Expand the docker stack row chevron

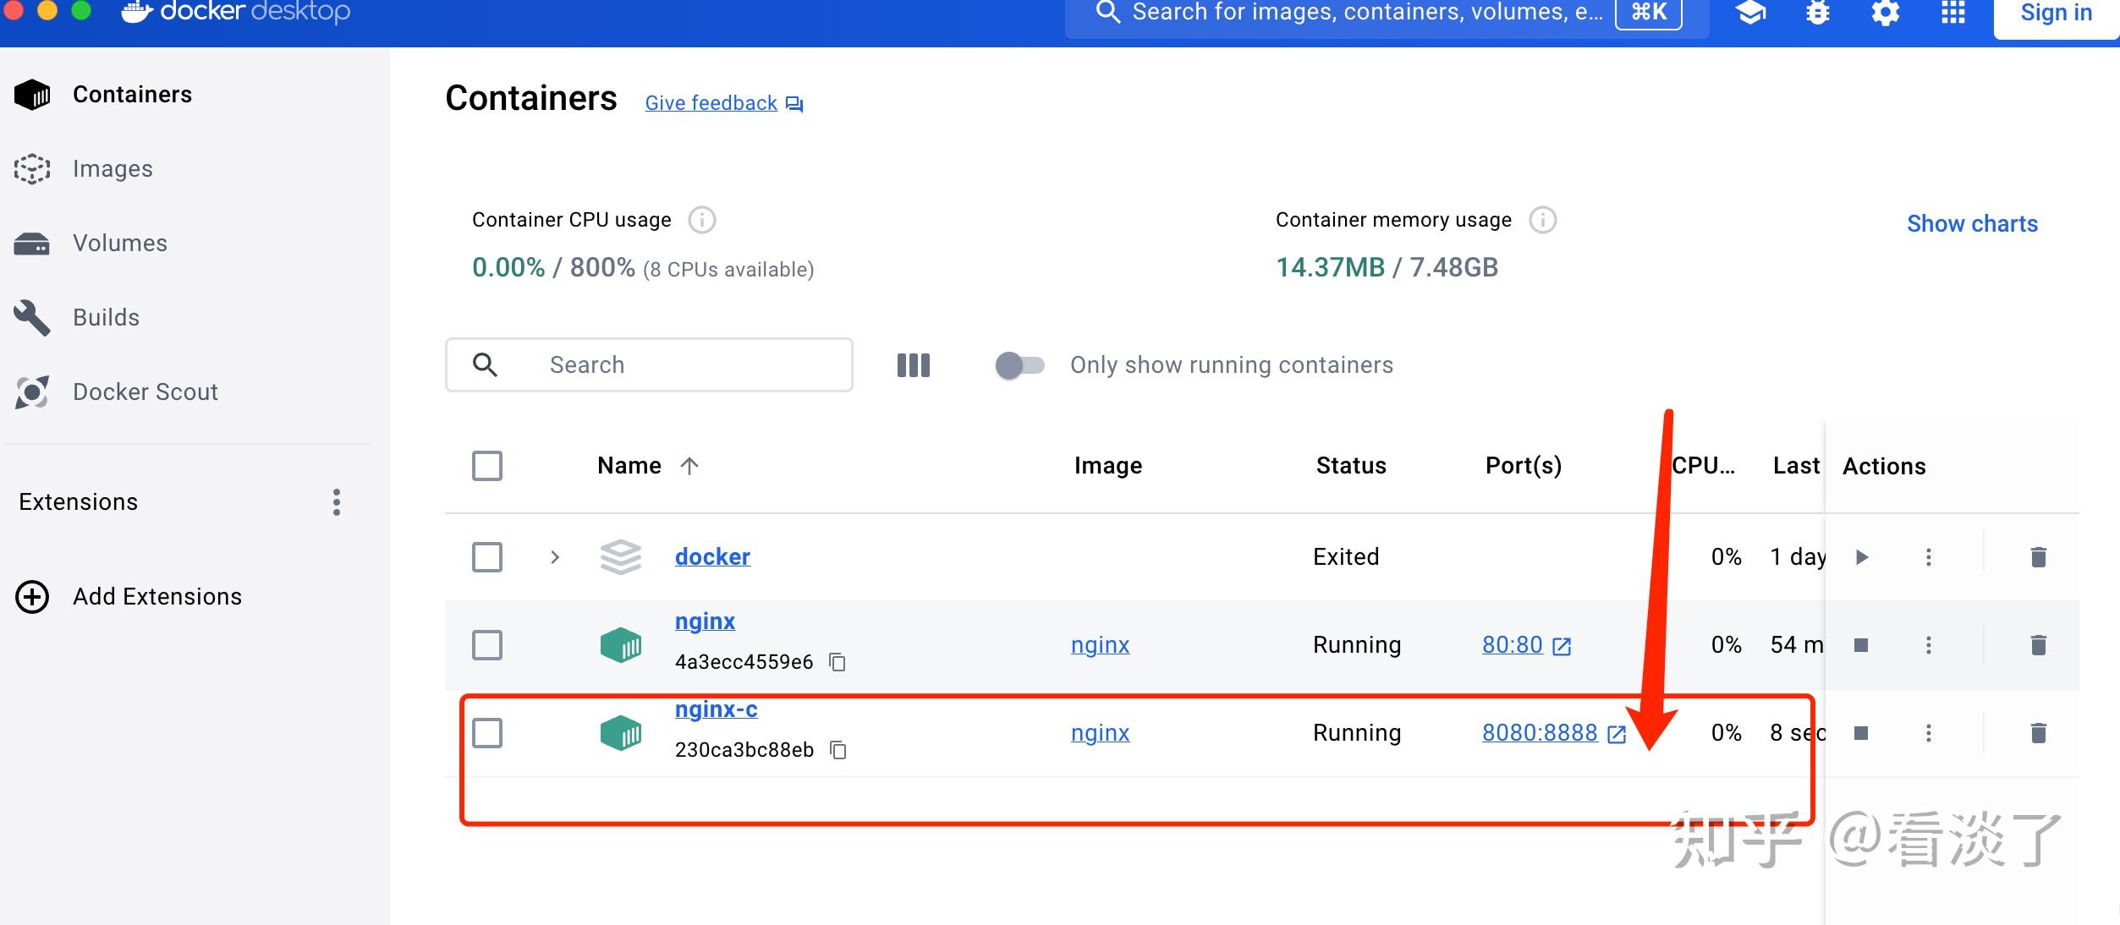point(554,557)
